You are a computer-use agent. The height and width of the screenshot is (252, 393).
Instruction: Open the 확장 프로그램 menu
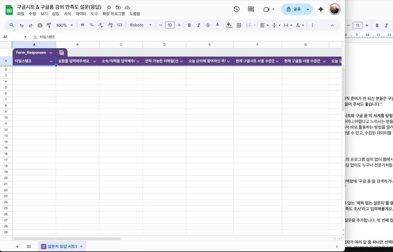[x=114, y=14]
